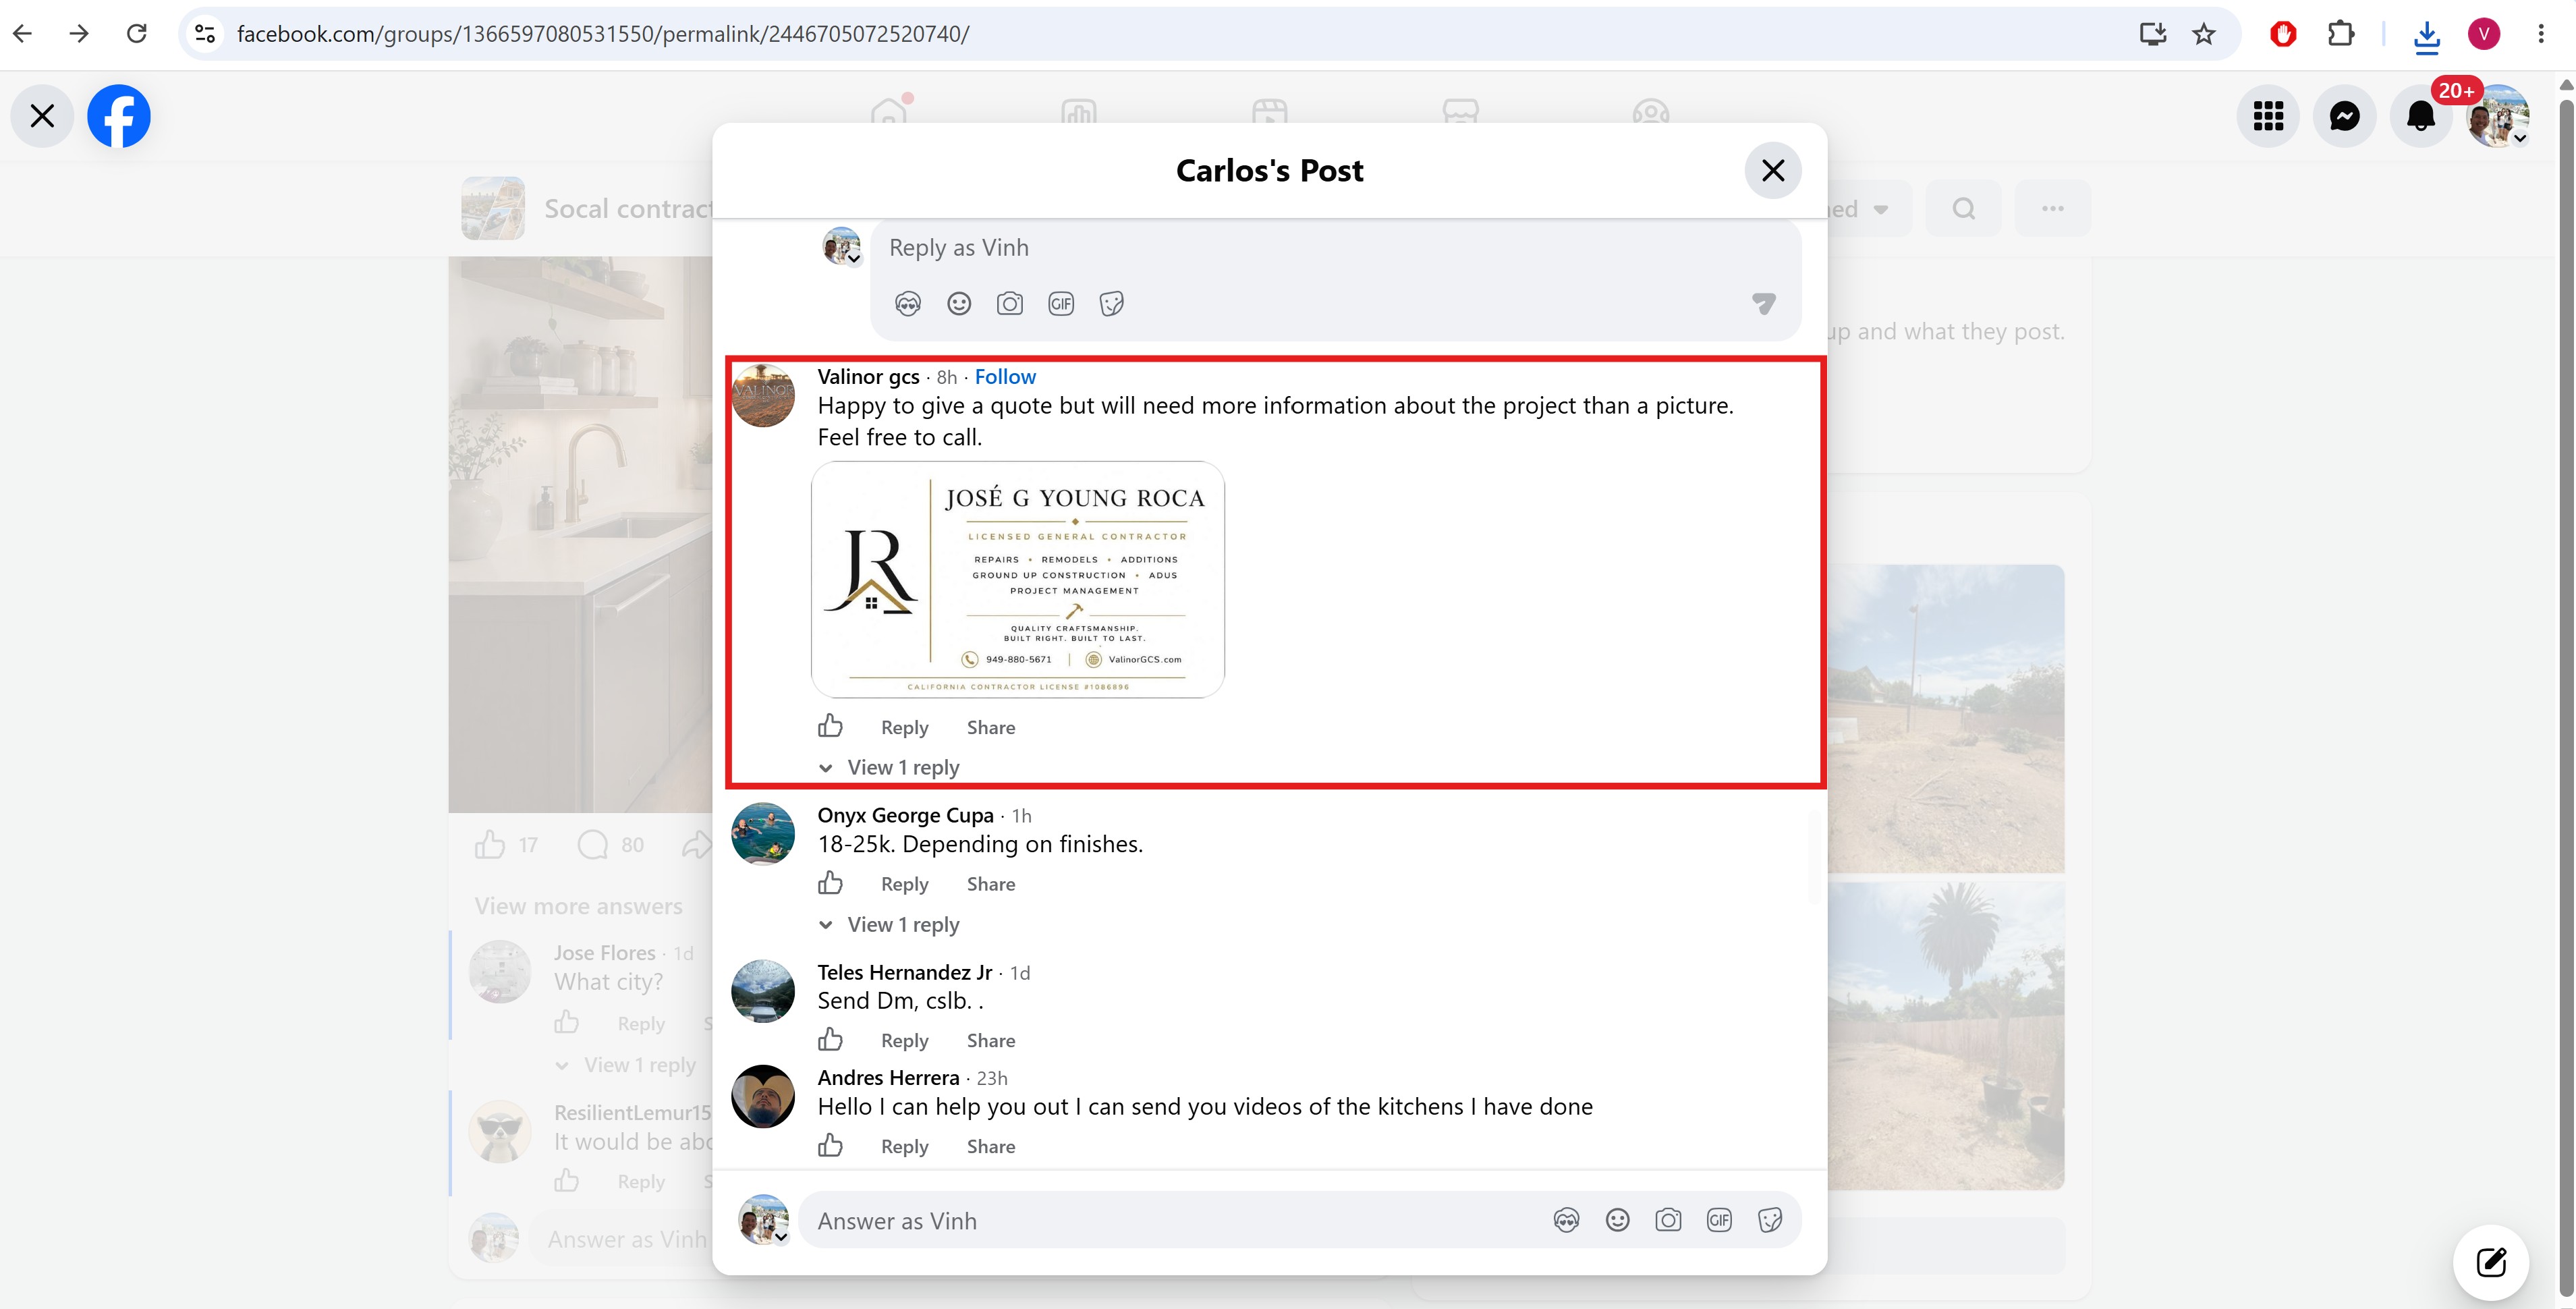Open the browser extensions puzzle icon
The width and height of the screenshot is (2576, 1309).
pos(2341,34)
